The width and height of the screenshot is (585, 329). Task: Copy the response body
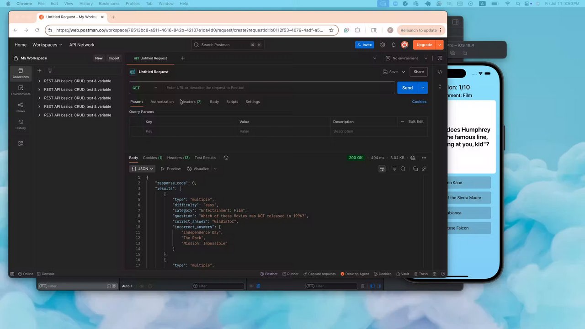tap(415, 169)
